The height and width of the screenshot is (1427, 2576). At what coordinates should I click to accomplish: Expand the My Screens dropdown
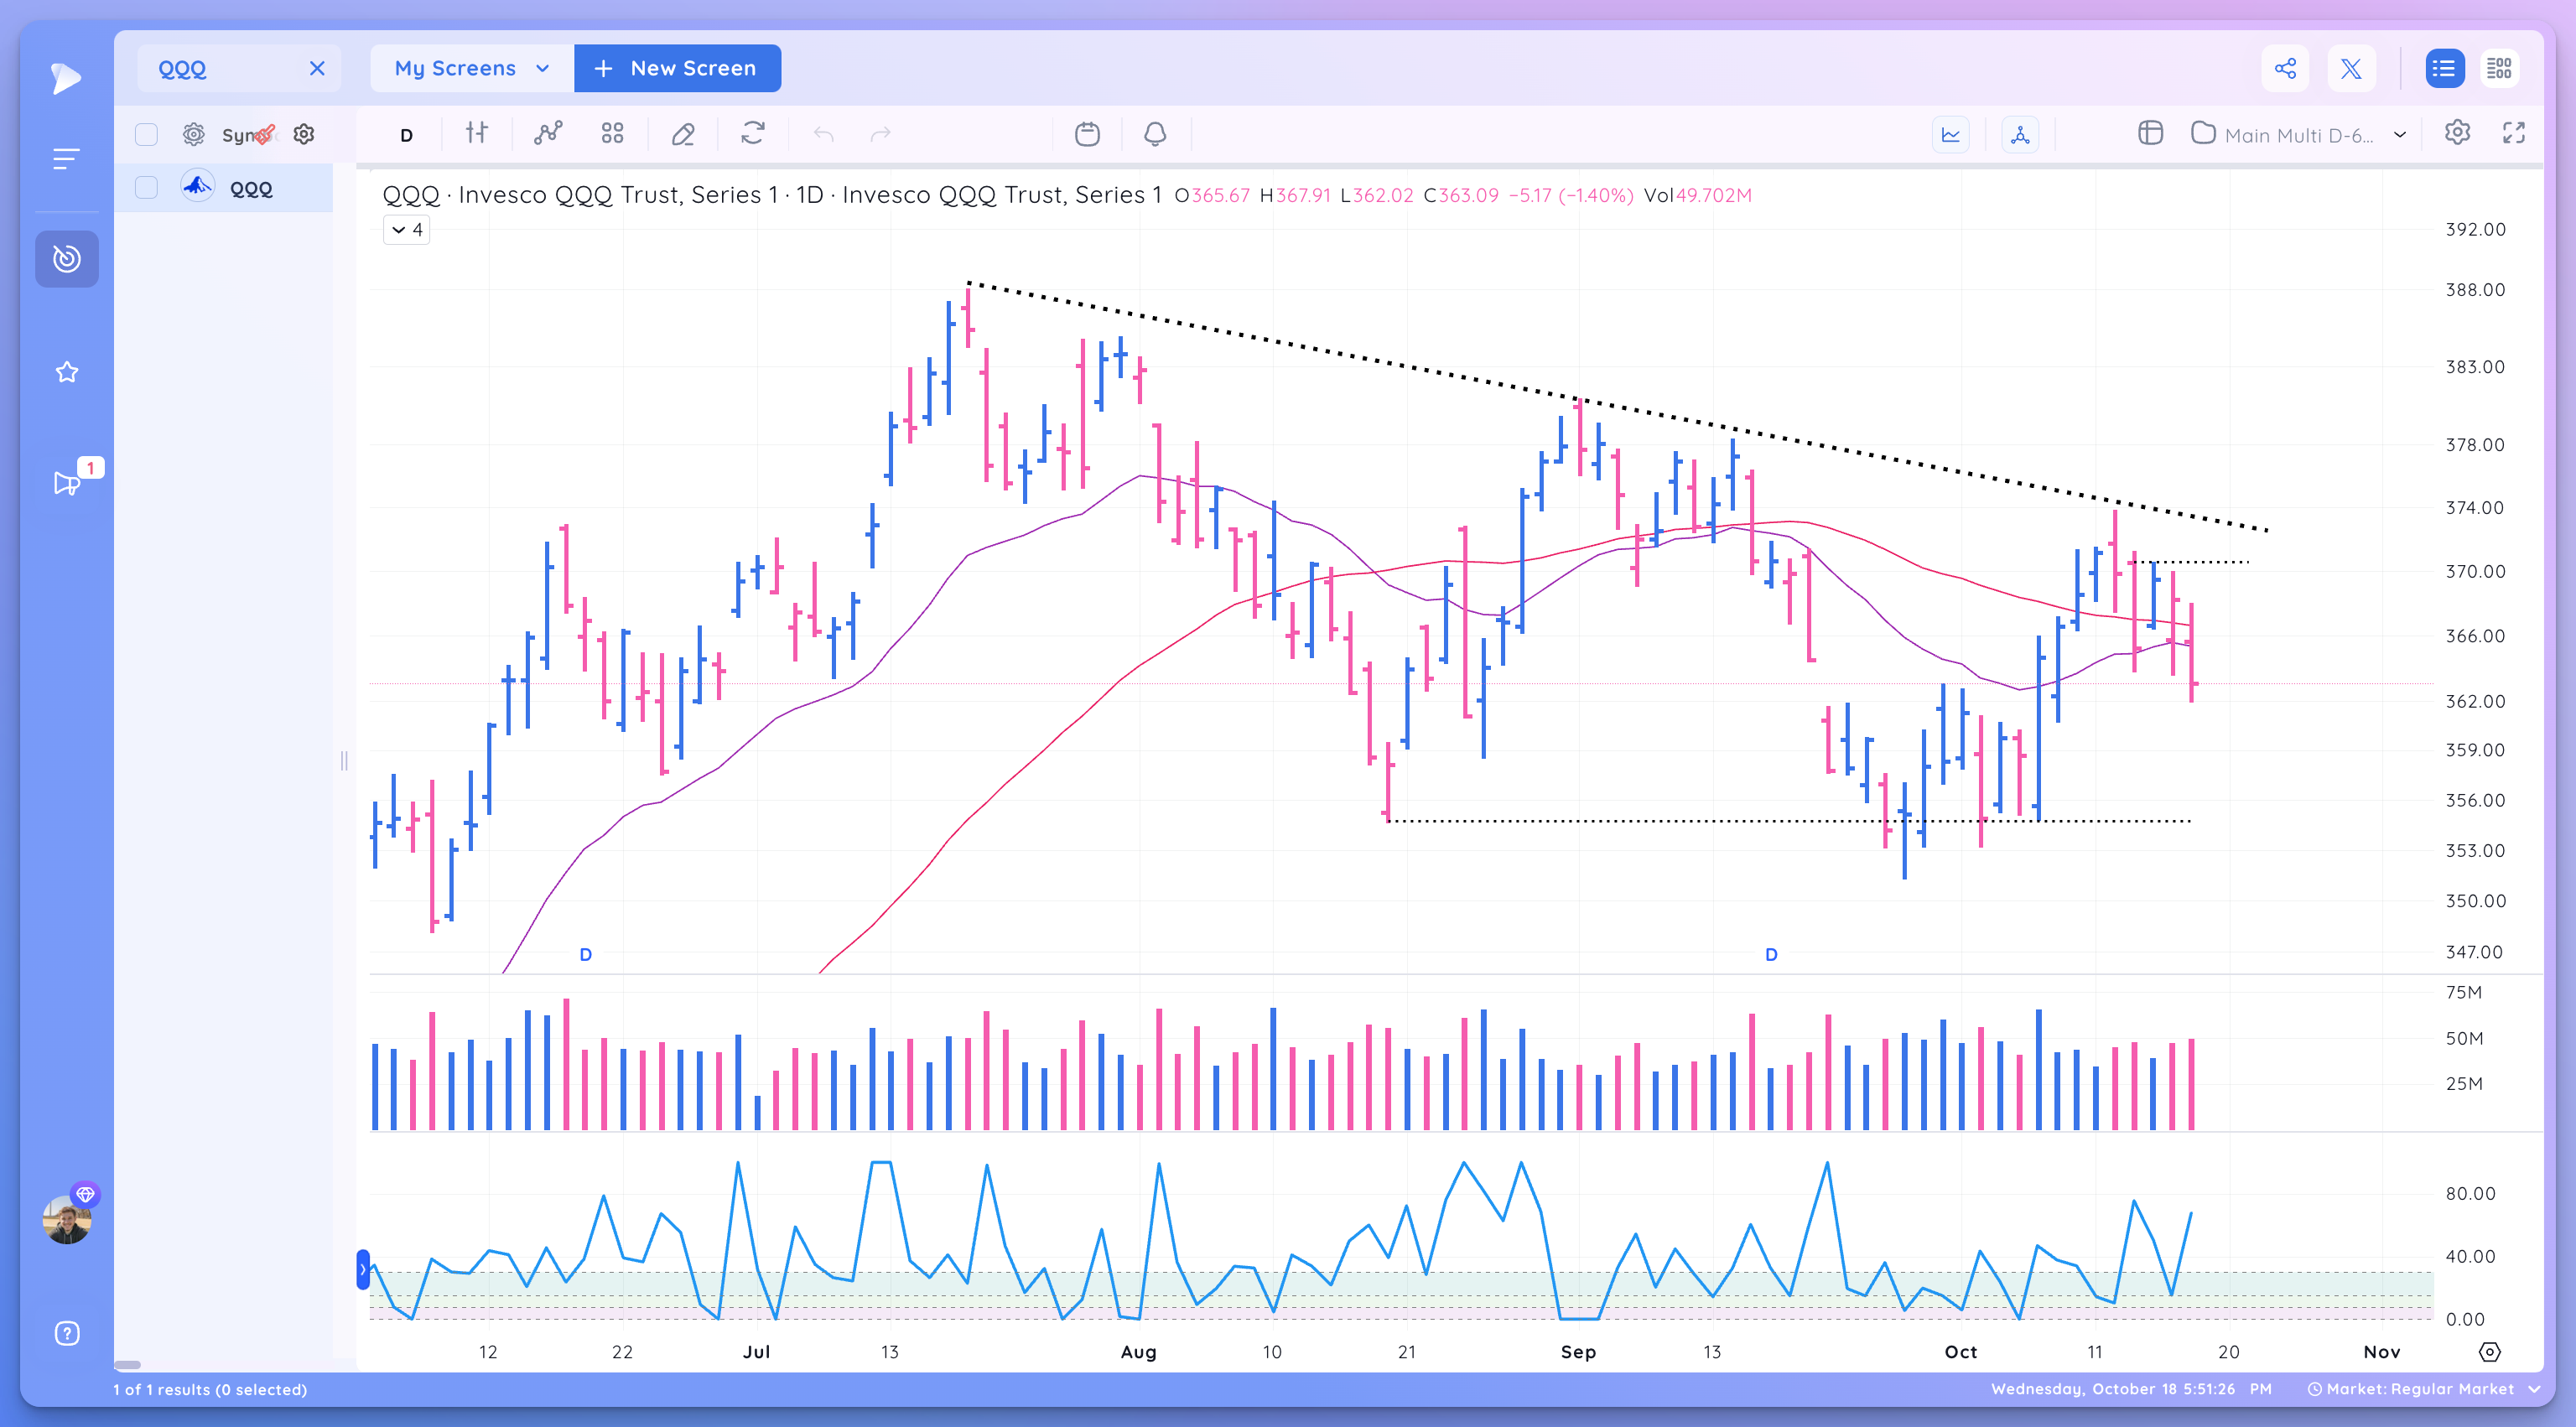(x=472, y=68)
